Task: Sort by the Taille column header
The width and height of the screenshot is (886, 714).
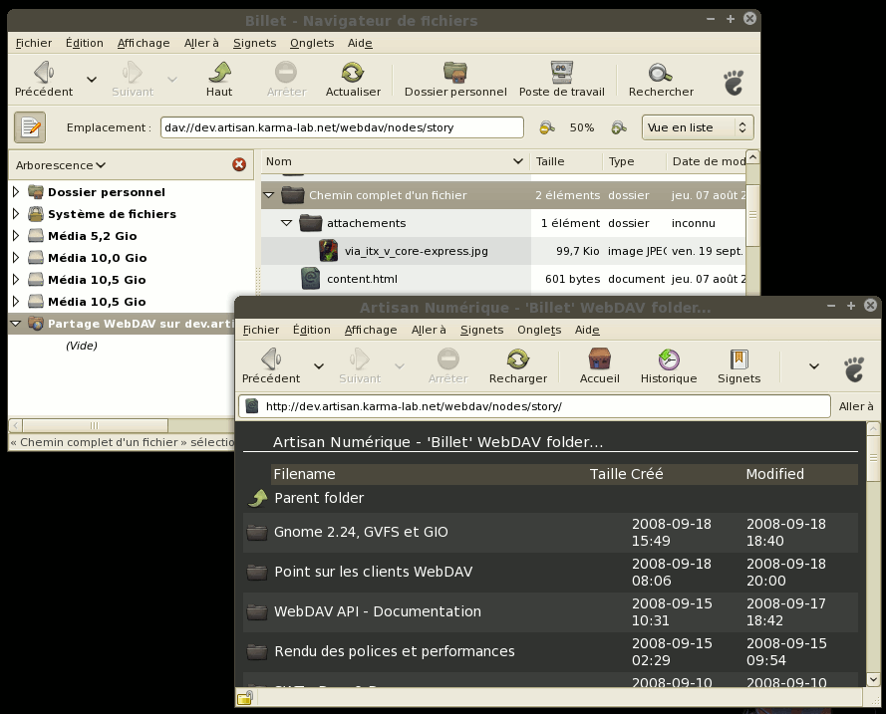Action: pos(566,161)
